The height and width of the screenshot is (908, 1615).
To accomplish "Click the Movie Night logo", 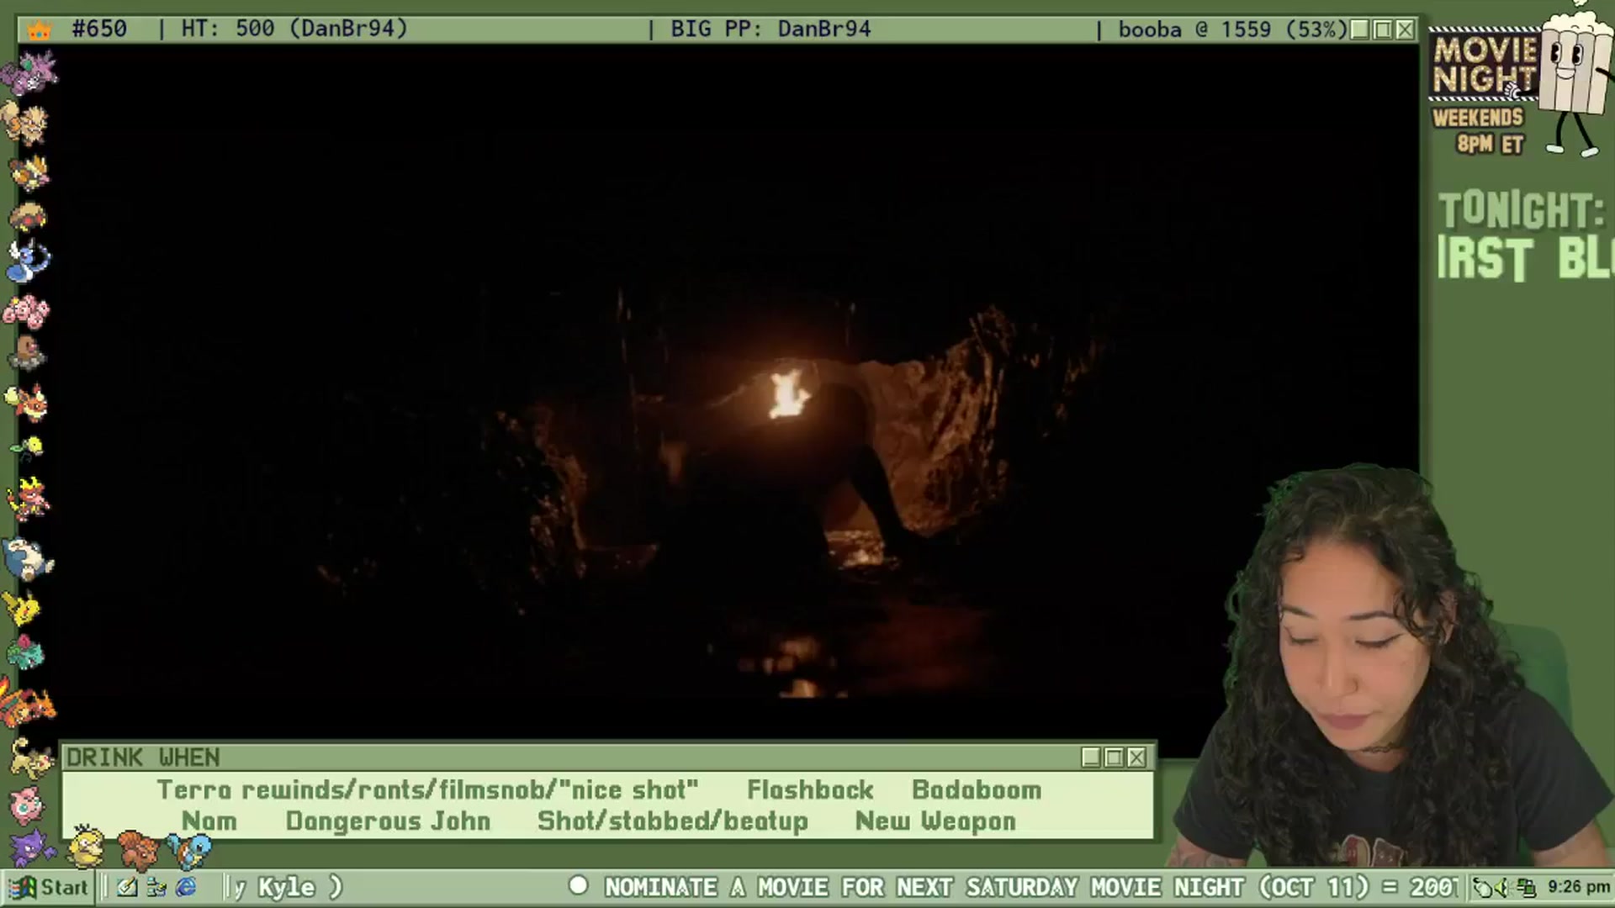I will (x=1484, y=65).
